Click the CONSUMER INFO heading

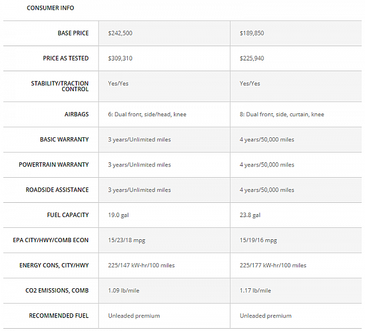tap(50, 8)
